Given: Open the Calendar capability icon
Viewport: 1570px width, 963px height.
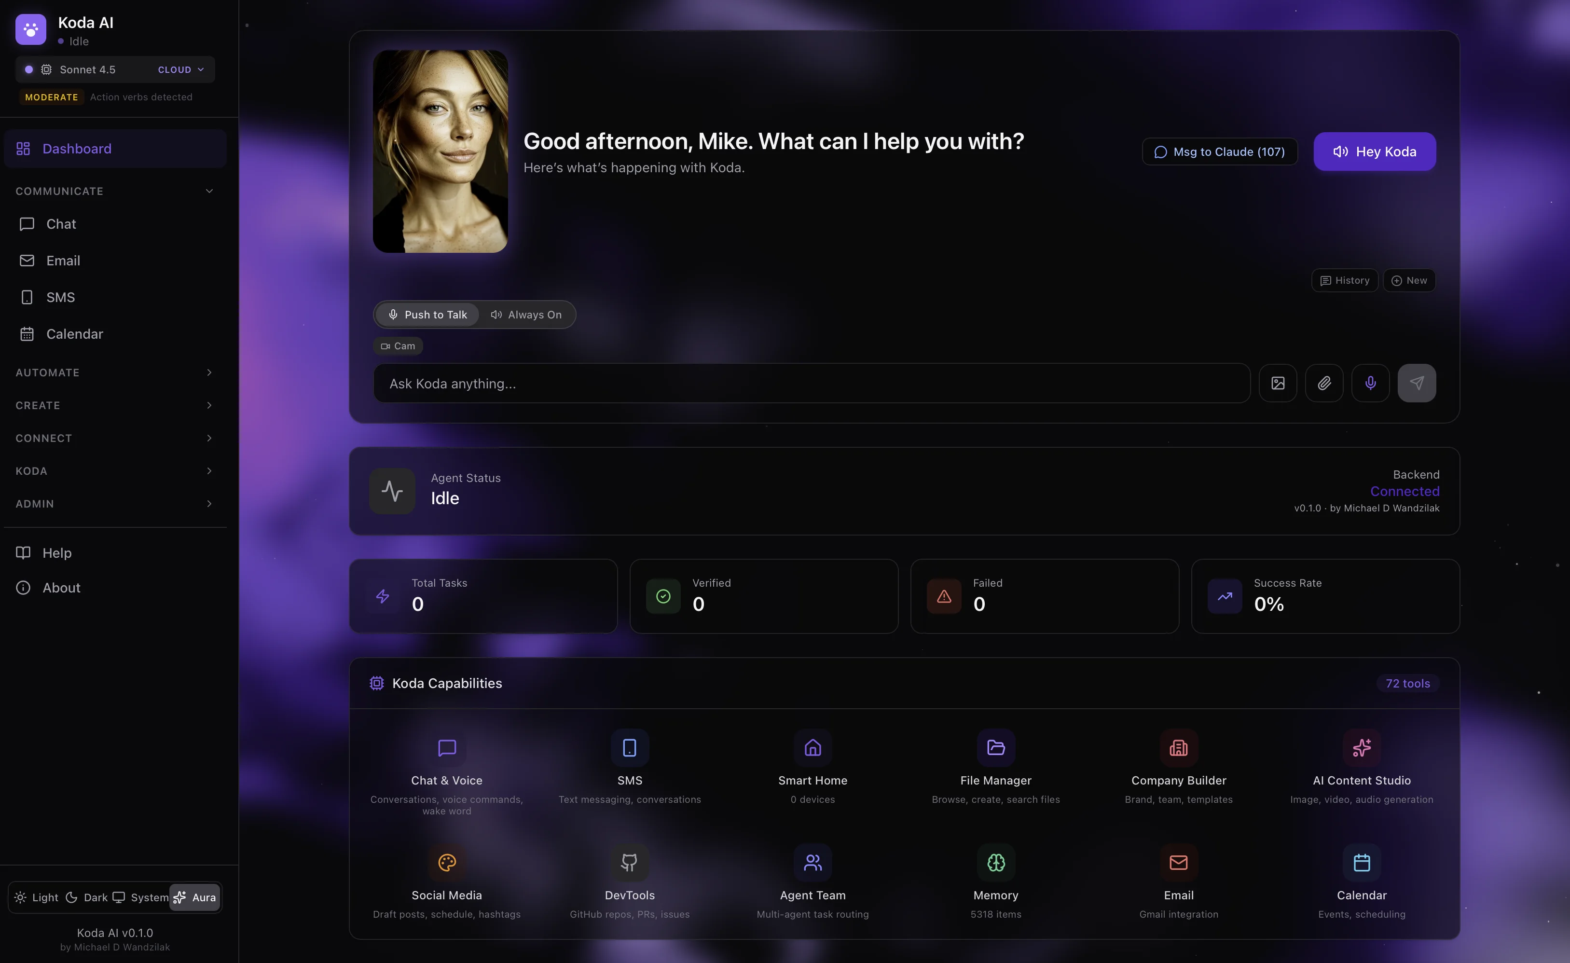Looking at the screenshot, I should [1362, 862].
